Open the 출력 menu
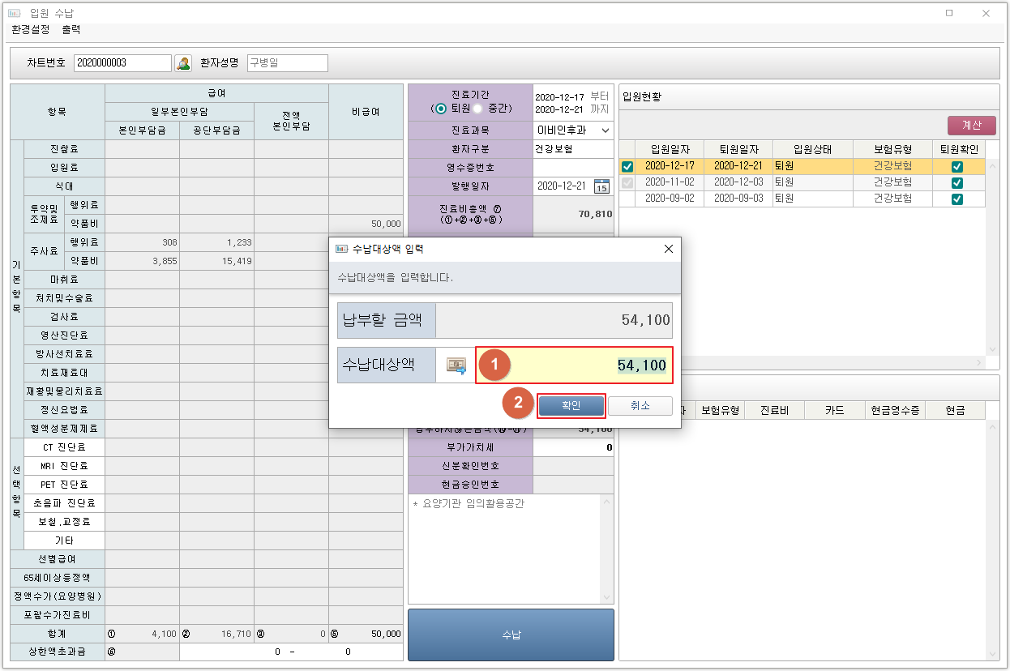Screen dimensions: 1010x671 pos(71,30)
